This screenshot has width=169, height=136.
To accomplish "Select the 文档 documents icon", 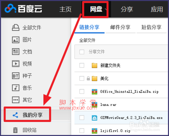I will tap(16, 52).
